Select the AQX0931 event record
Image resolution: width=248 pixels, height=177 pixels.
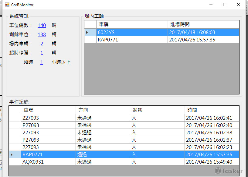(48, 162)
